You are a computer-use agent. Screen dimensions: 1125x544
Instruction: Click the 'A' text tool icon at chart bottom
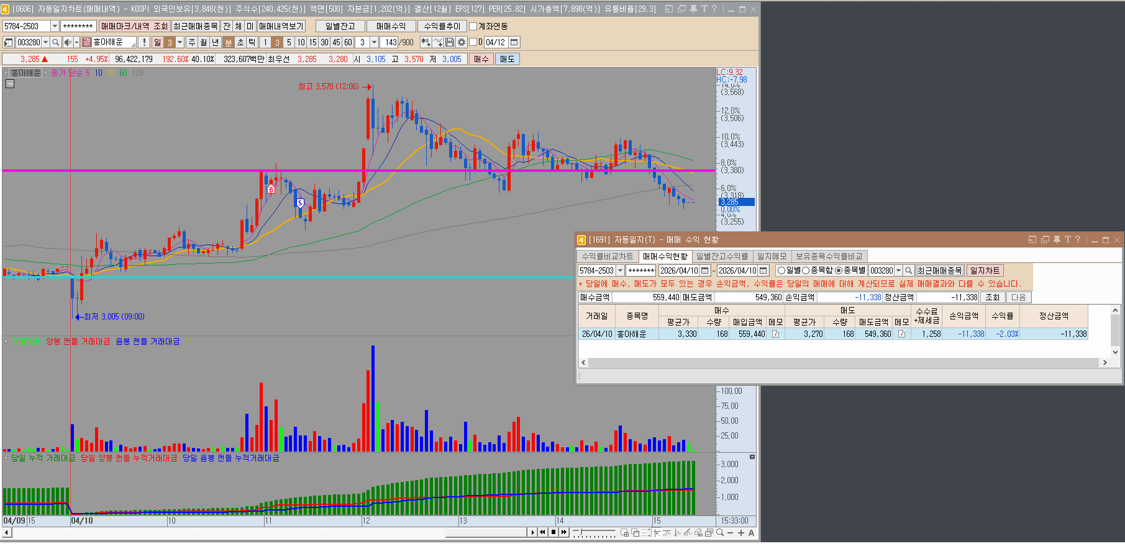point(752,533)
